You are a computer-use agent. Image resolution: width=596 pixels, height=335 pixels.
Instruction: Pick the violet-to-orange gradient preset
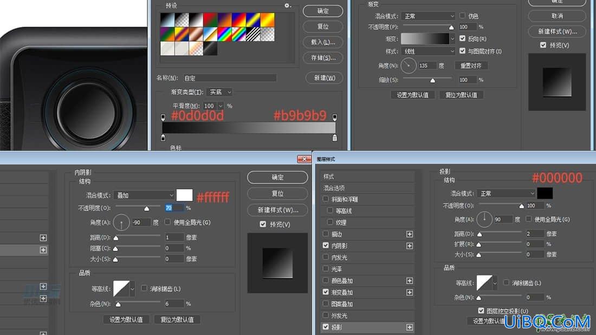pos(224,19)
